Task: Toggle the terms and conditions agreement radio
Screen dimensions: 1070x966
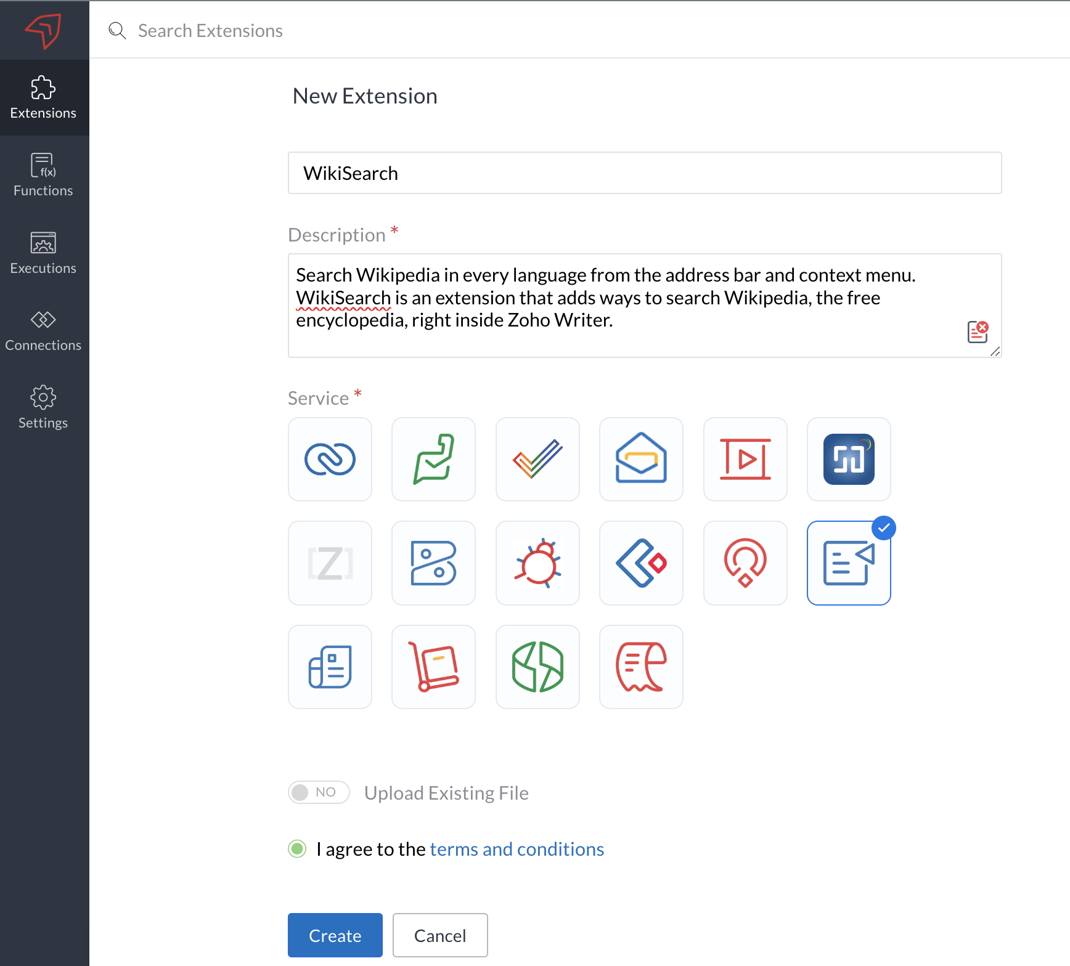Action: [298, 849]
